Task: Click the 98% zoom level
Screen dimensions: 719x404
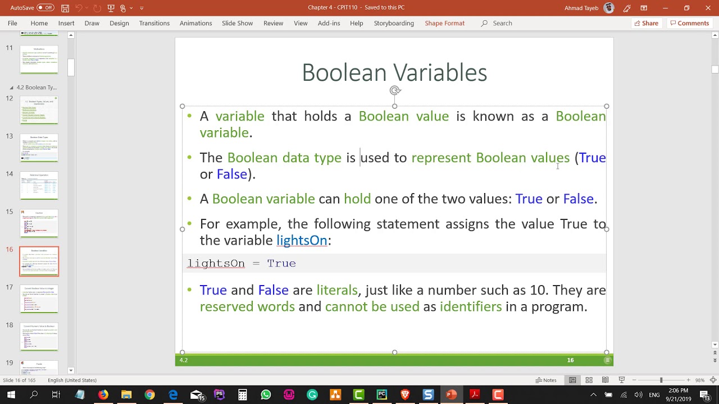Action: (x=700, y=380)
